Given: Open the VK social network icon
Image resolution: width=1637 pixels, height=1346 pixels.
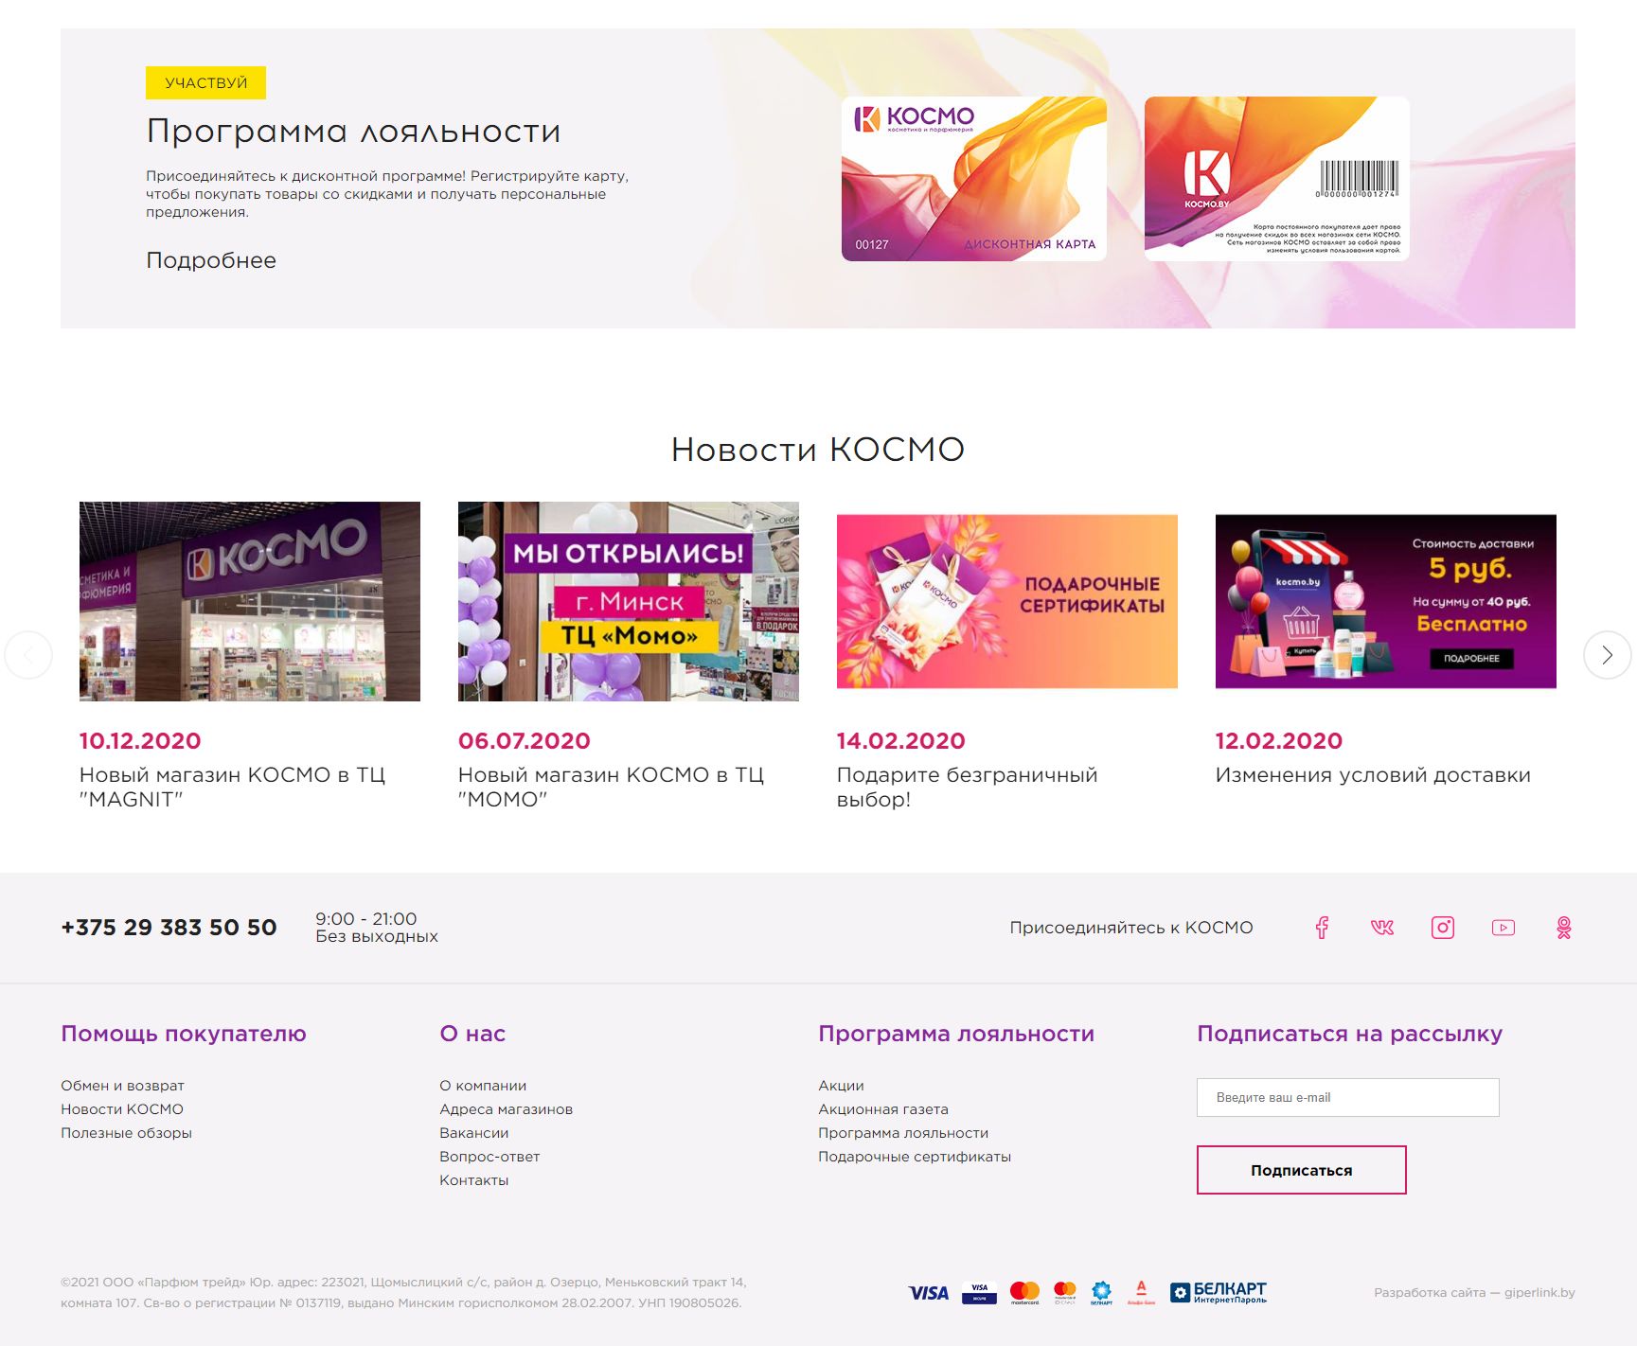Looking at the screenshot, I should (1382, 928).
